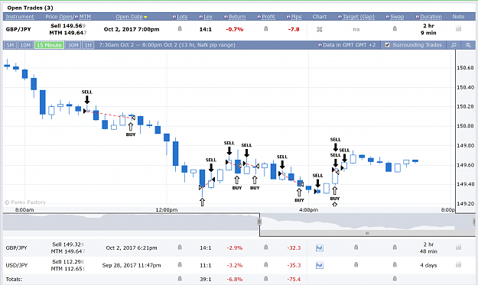Image resolution: width=478 pixels, height=285 pixels.
Task: Close the GBP/JPY chart with the X icon
Action: point(319,29)
